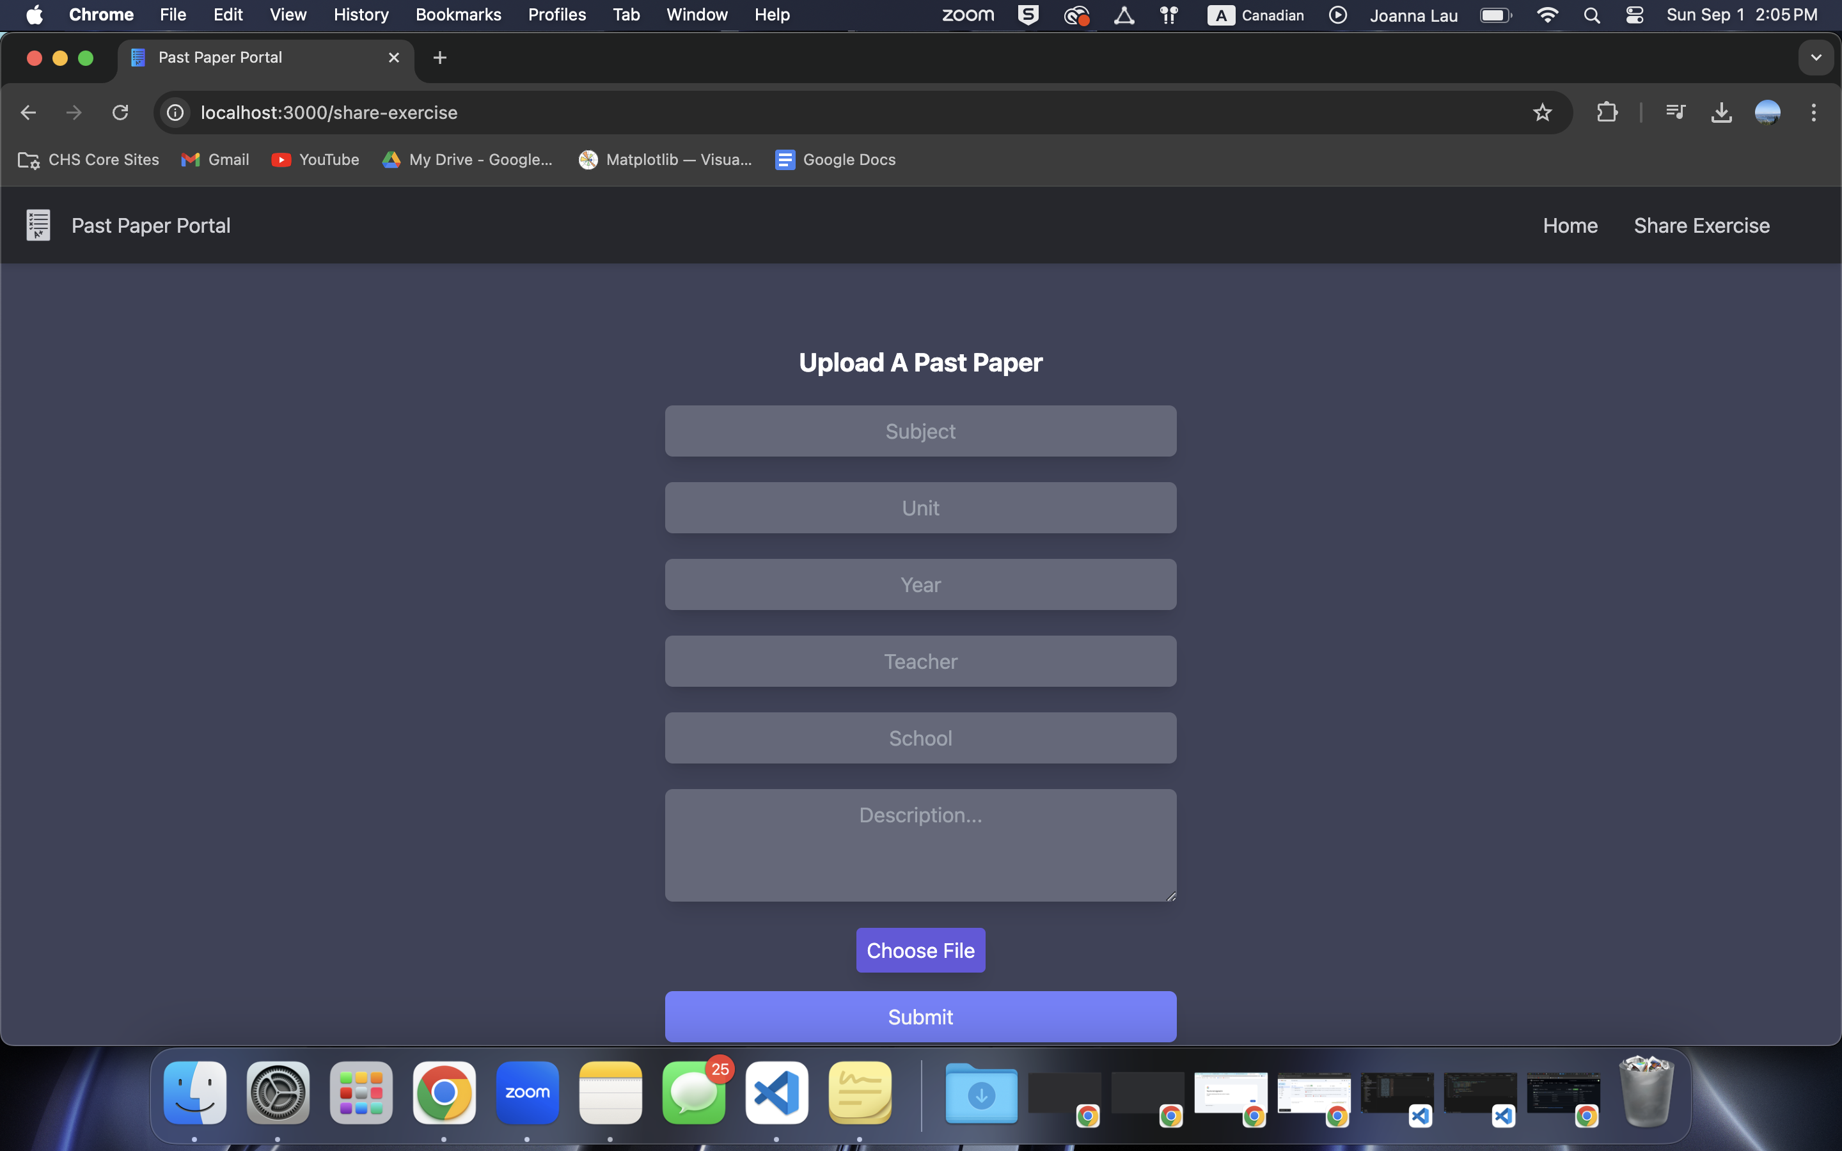Viewport: 1842px width, 1151px height.
Task: Expand the tab search dropdown arrow
Action: (x=1815, y=58)
